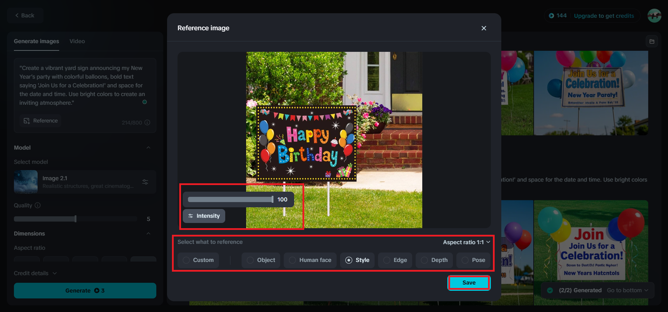Follow the Upgrade to get credits link

(x=604, y=16)
